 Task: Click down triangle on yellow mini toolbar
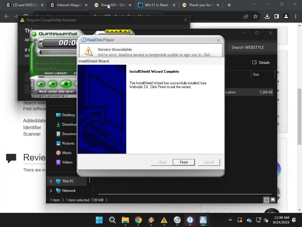pos(121,31)
